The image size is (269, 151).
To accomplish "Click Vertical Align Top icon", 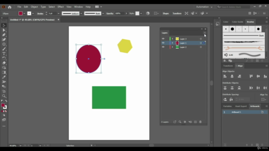I will [251, 76].
